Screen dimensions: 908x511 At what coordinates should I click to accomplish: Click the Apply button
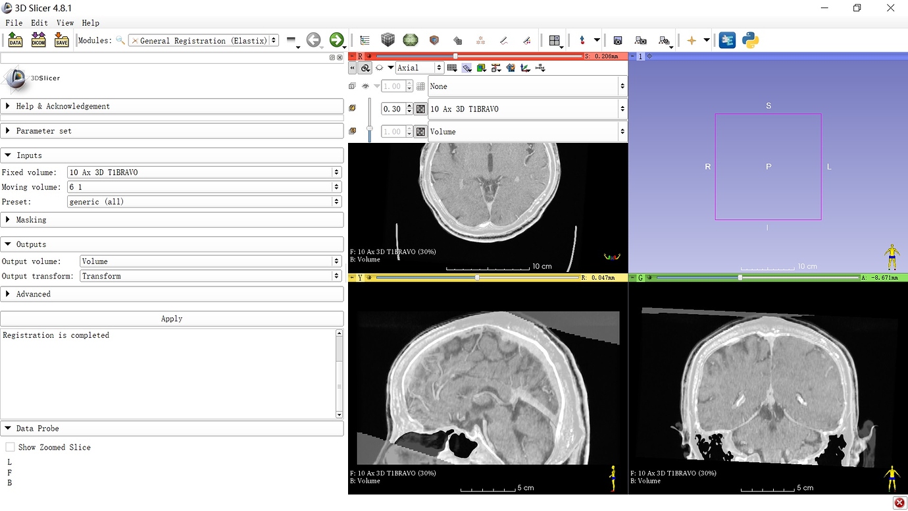click(x=172, y=319)
